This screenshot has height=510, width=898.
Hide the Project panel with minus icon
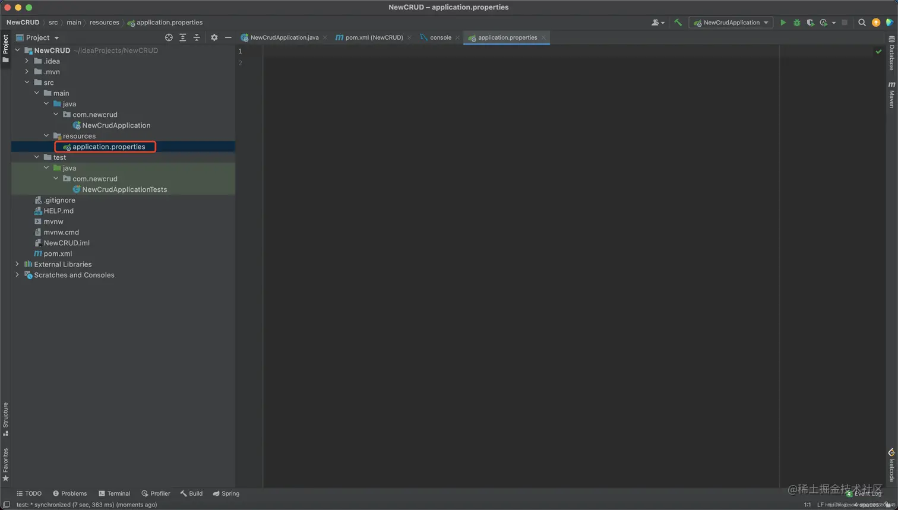tap(228, 37)
